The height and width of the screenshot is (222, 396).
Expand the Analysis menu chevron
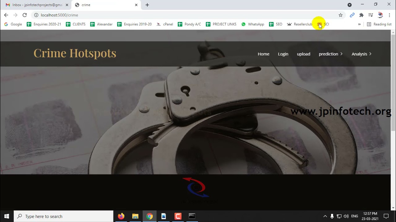(x=370, y=54)
